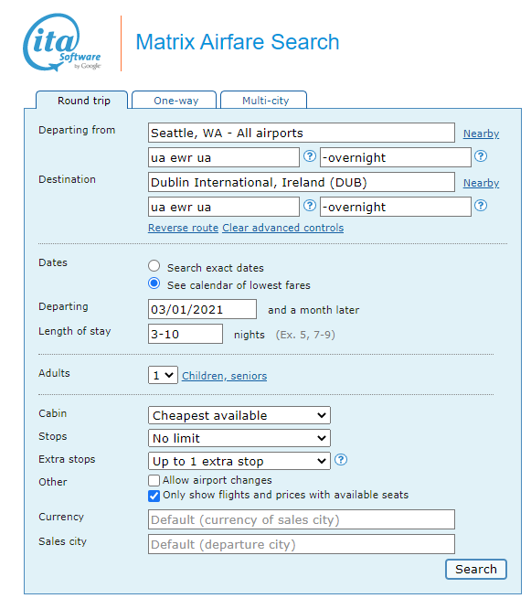Open help icon next to Extra stops
This screenshot has width=531, height=609.
(340, 460)
